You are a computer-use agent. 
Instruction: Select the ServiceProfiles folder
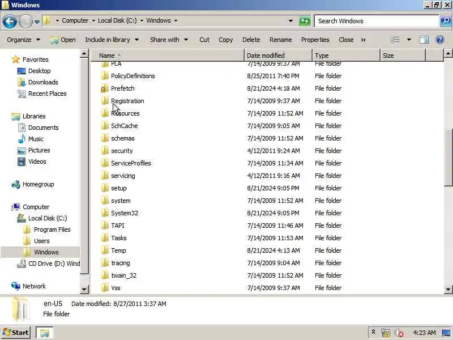[131, 163]
